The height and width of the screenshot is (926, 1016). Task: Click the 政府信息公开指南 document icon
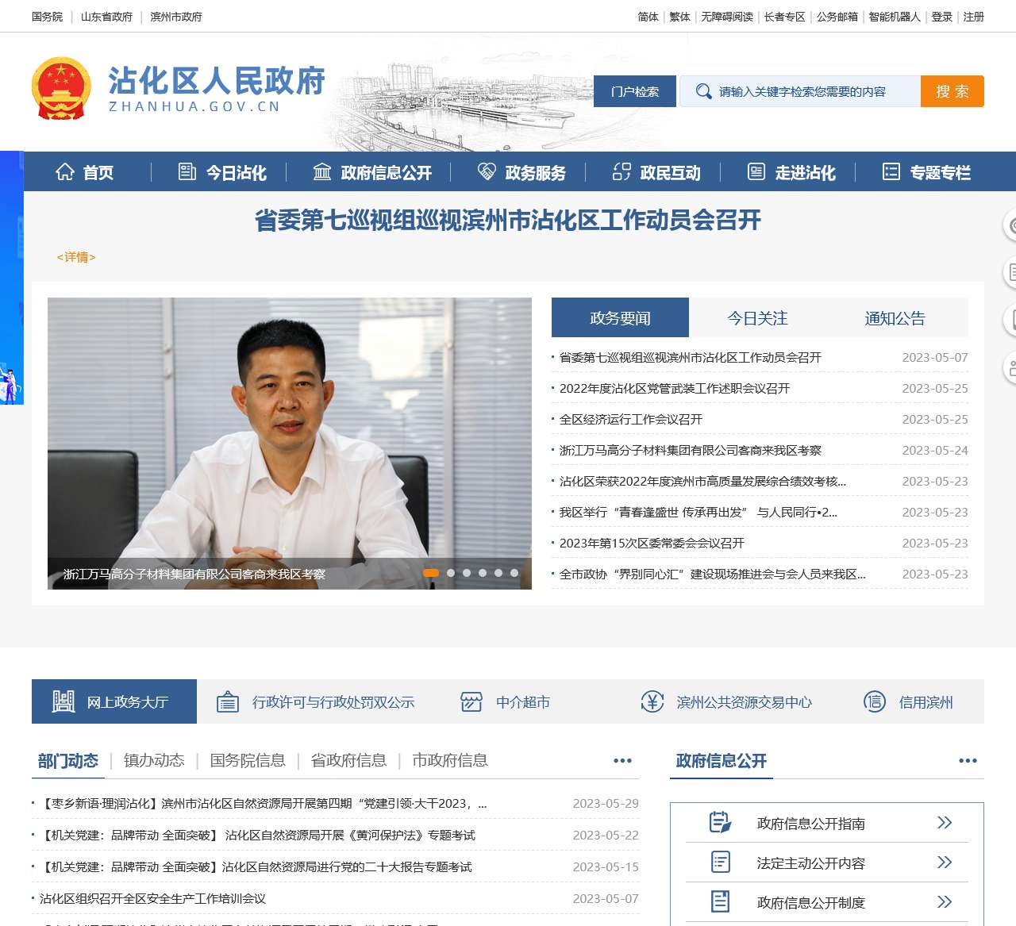click(720, 823)
